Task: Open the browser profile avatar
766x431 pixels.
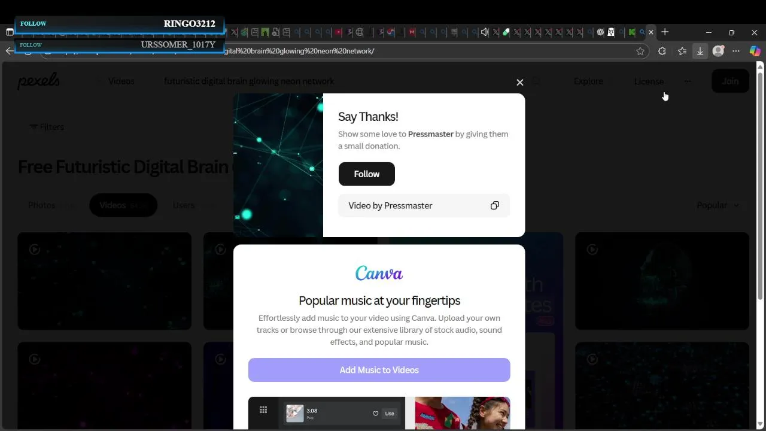Action: point(718,51)
